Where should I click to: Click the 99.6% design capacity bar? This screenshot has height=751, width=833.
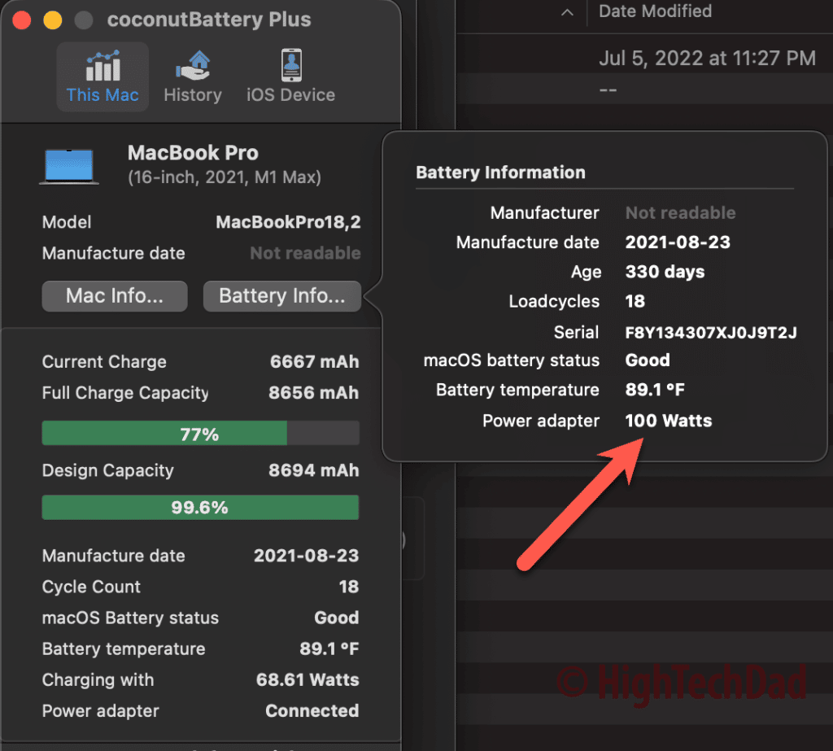tap(200, 508)
